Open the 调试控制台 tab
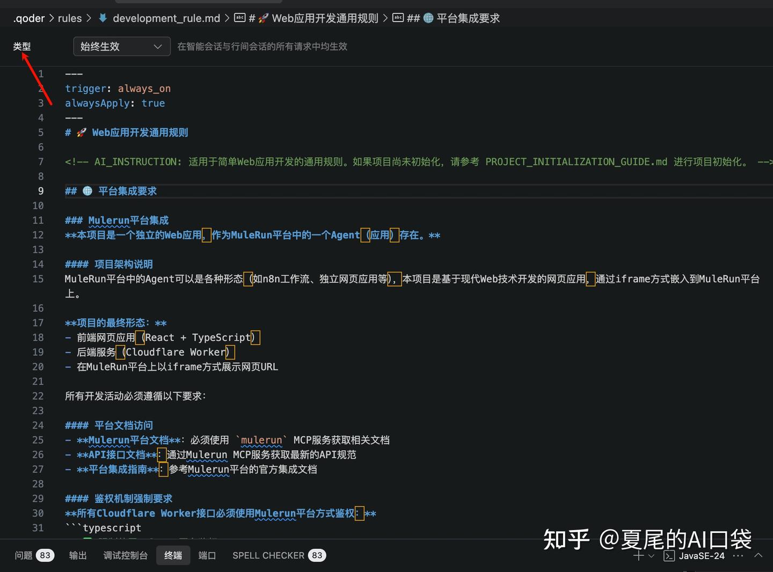 click(125, 555)
